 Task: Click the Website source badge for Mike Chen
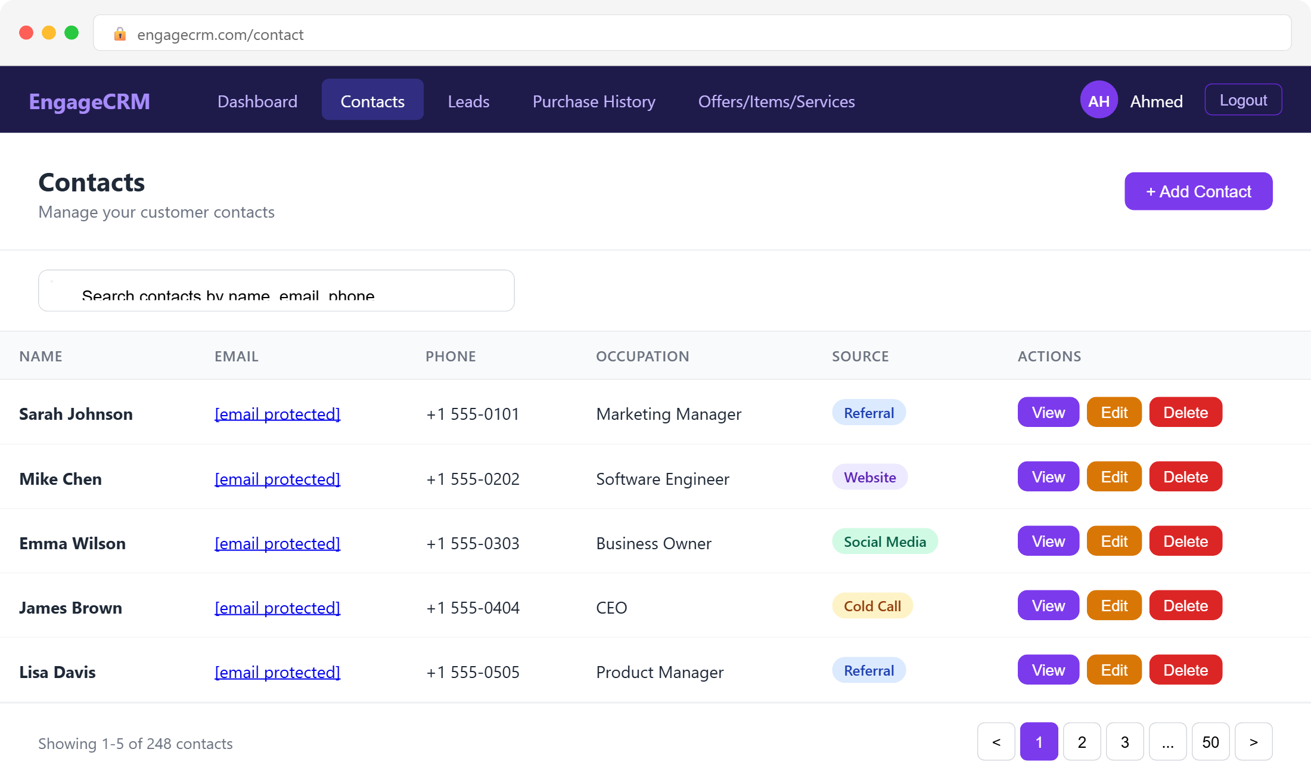[x=869, y=477]
